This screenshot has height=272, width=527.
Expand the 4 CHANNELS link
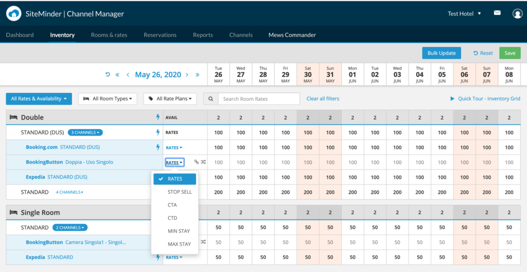(x=69, y=192)
